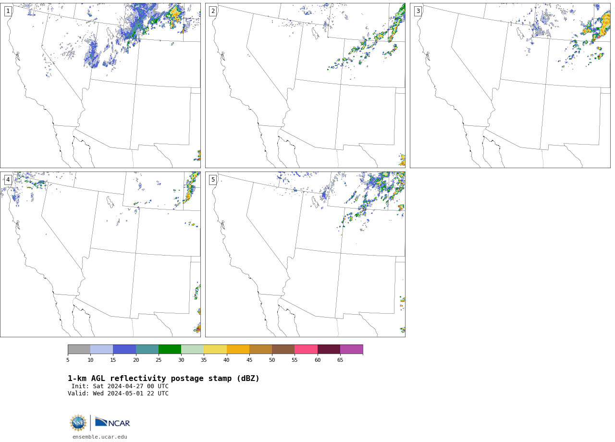615x442 pixels.
Task: Open ensemble member 3 reflectivity map
Action: 510,86
